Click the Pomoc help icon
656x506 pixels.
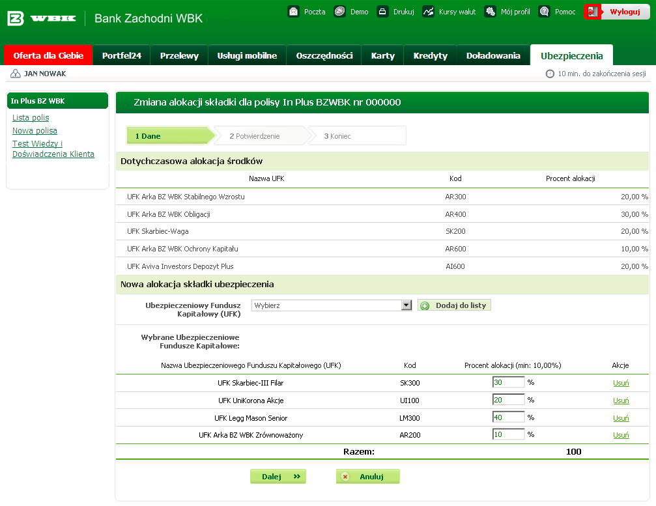pyautogui.click(x=545, y=11)
